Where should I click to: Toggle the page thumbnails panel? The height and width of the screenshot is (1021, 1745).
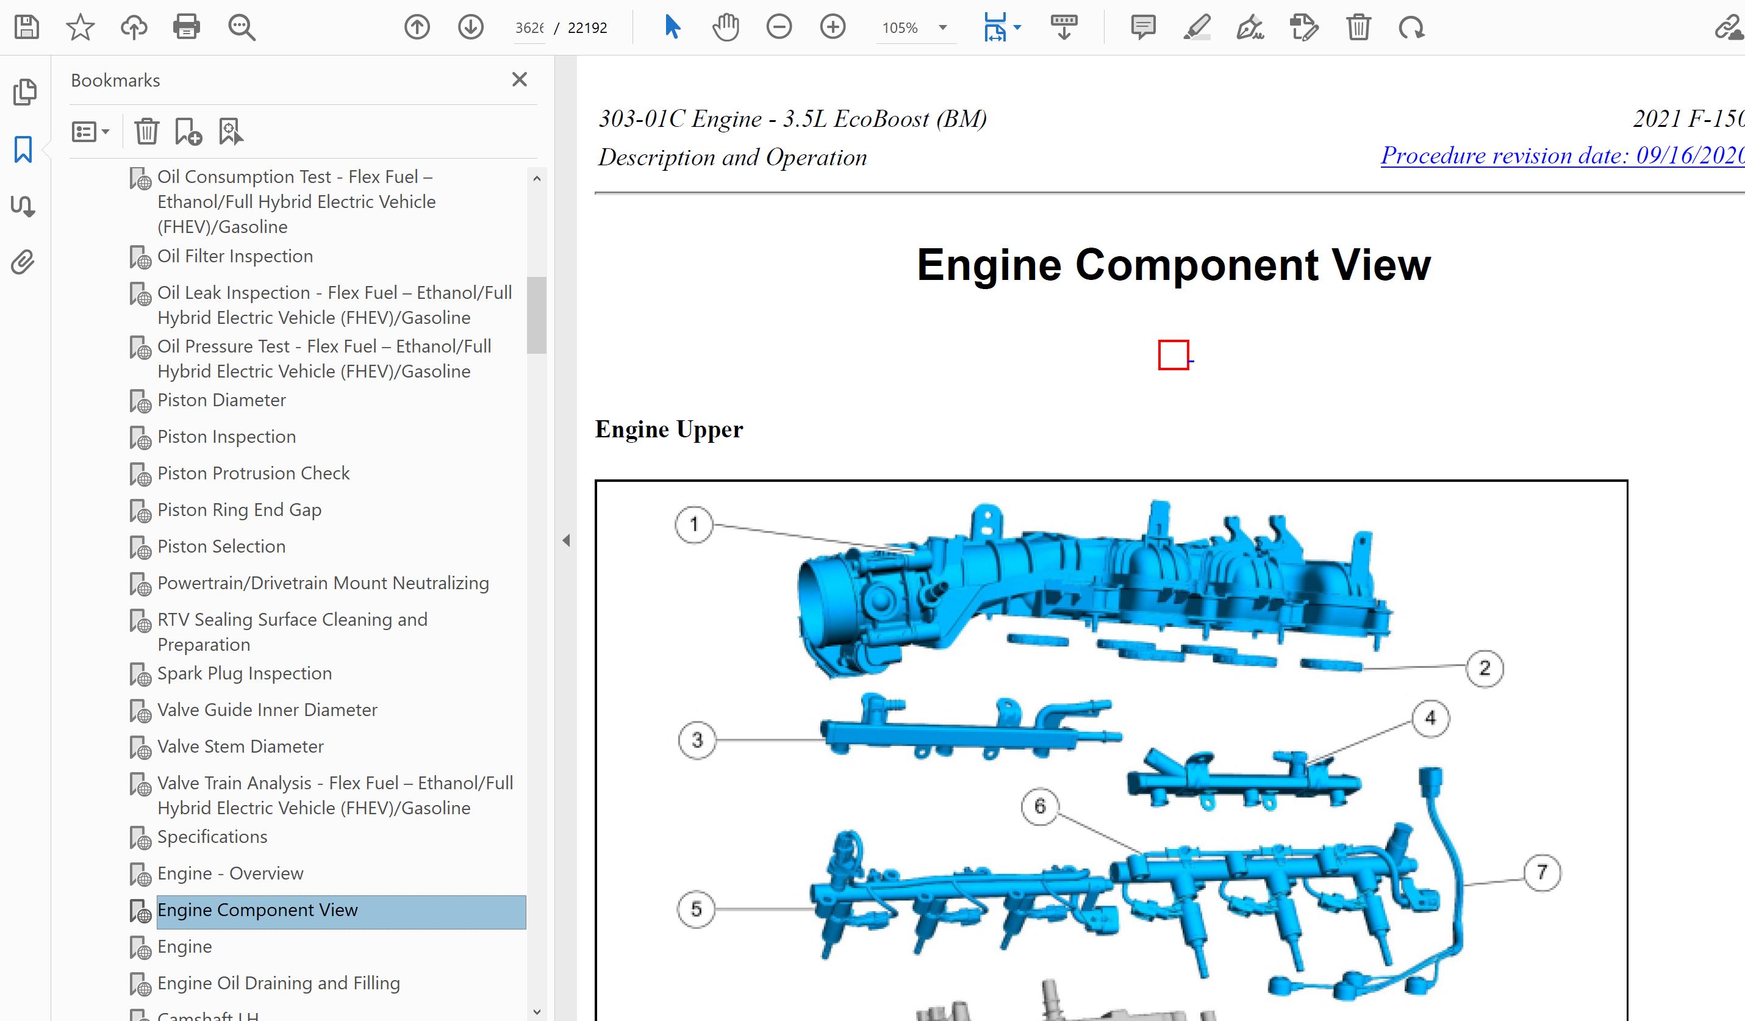click(25, 92)
